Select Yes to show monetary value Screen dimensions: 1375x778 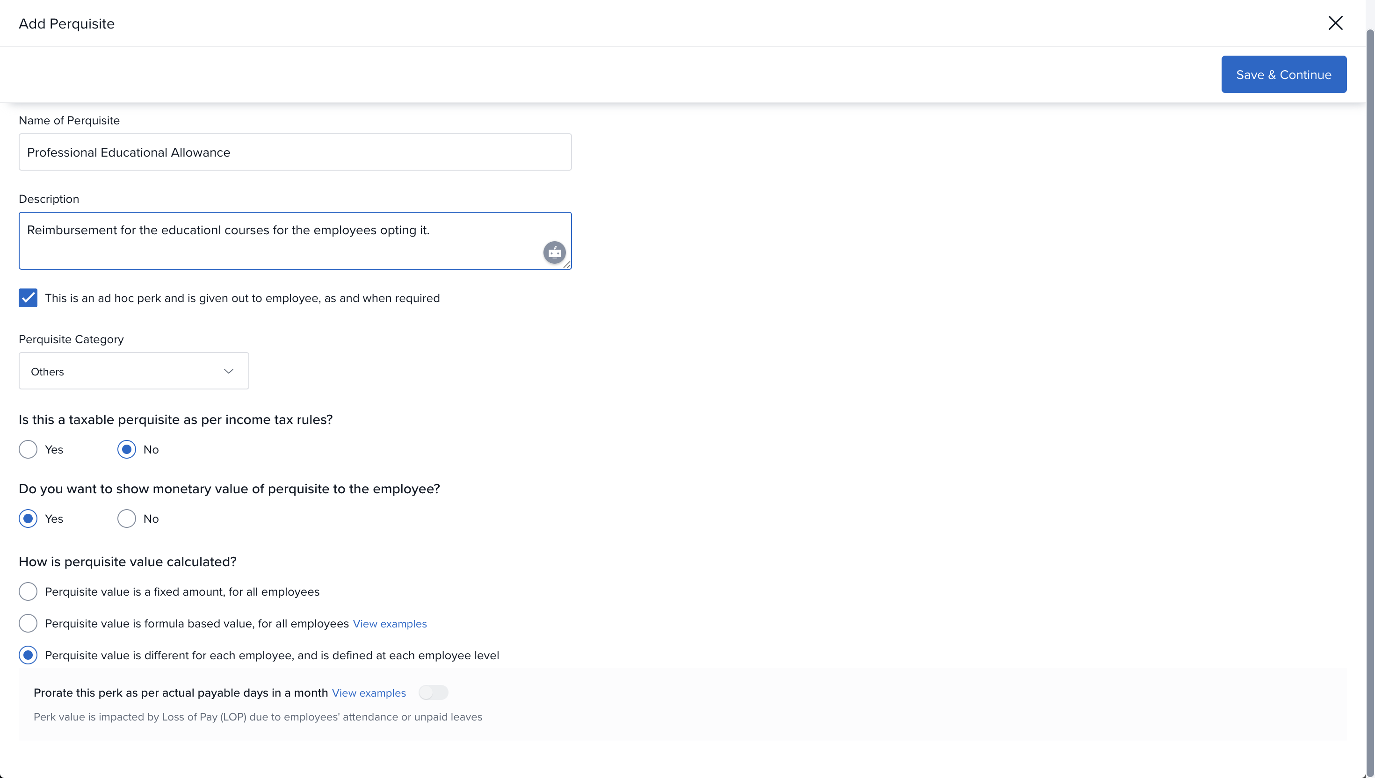pos(28,519)
